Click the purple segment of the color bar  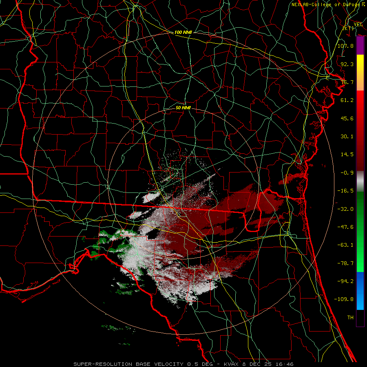(360, 46)
